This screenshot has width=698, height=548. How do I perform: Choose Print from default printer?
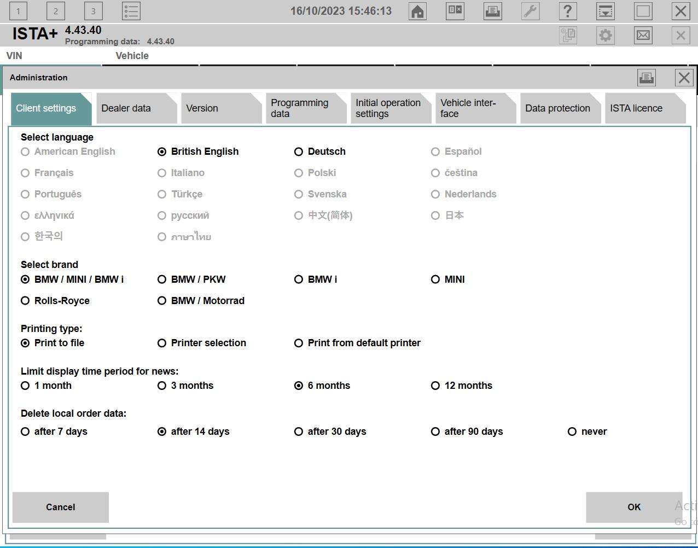(x=358, y=343)
